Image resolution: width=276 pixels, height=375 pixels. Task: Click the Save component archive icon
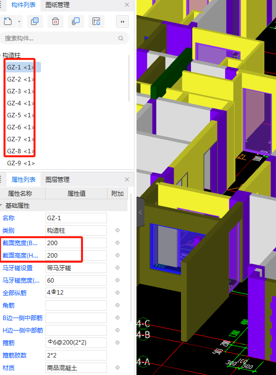pos(96,21)
